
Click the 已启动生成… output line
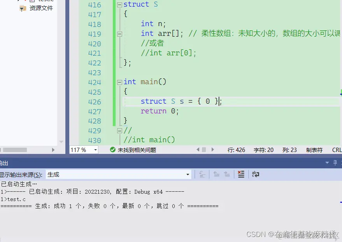pos(19,184)
